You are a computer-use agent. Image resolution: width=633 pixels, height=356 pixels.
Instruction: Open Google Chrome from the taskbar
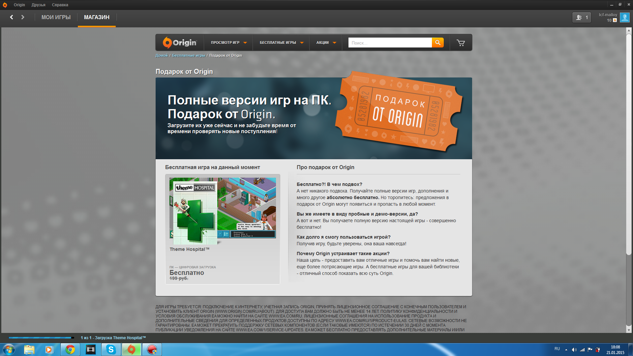coord(70,349)
